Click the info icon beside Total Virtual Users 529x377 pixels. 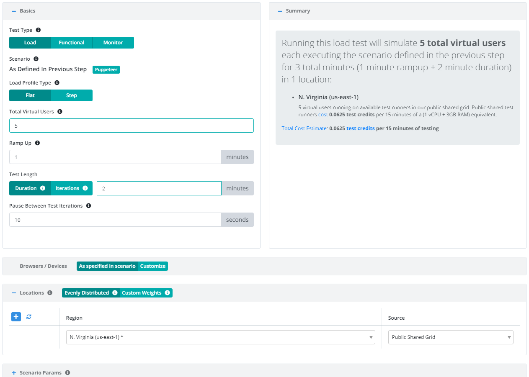click(x=60, y=112)
